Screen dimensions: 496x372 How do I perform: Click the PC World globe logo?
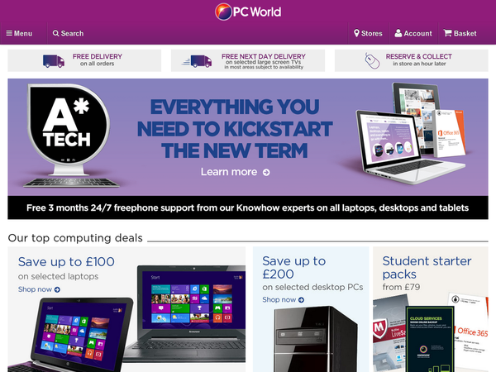[x=223, y=12]
